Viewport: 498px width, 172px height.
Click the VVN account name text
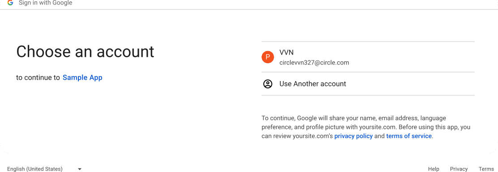(x=286, y=52)
